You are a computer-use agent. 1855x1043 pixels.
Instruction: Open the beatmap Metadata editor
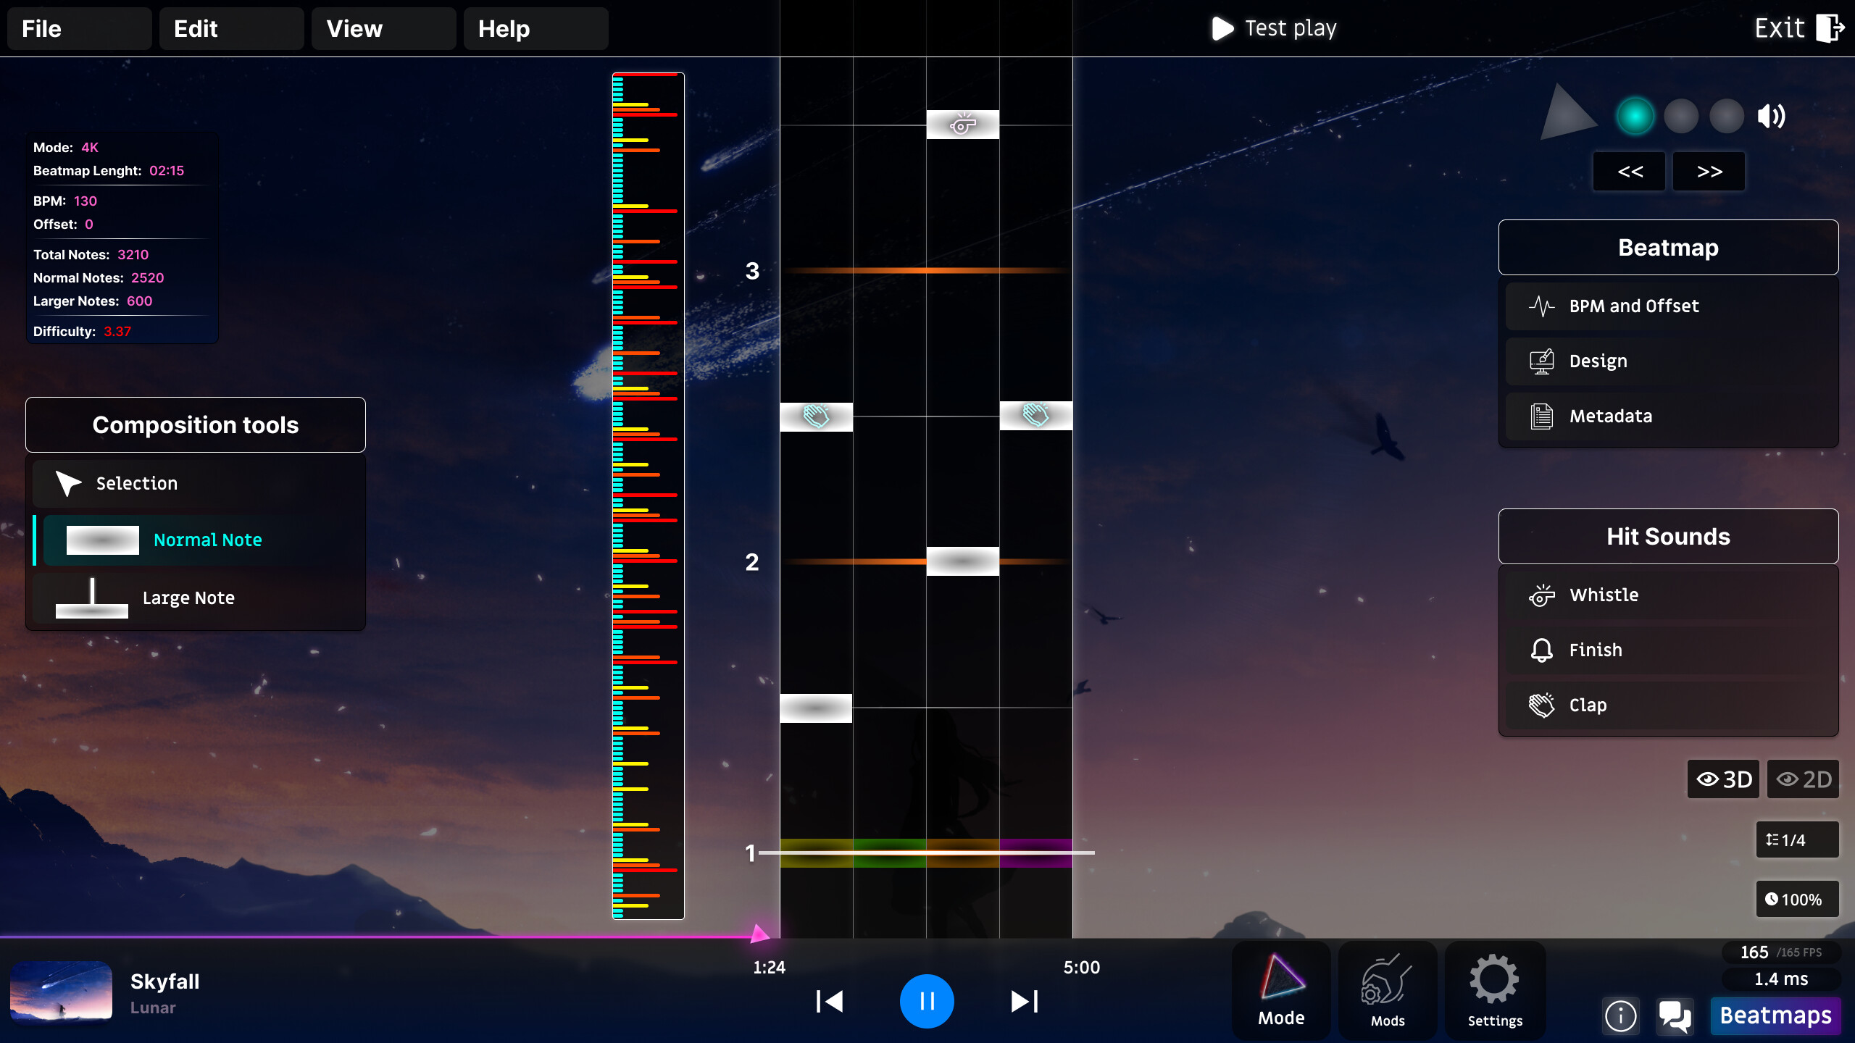[1612, 416]
